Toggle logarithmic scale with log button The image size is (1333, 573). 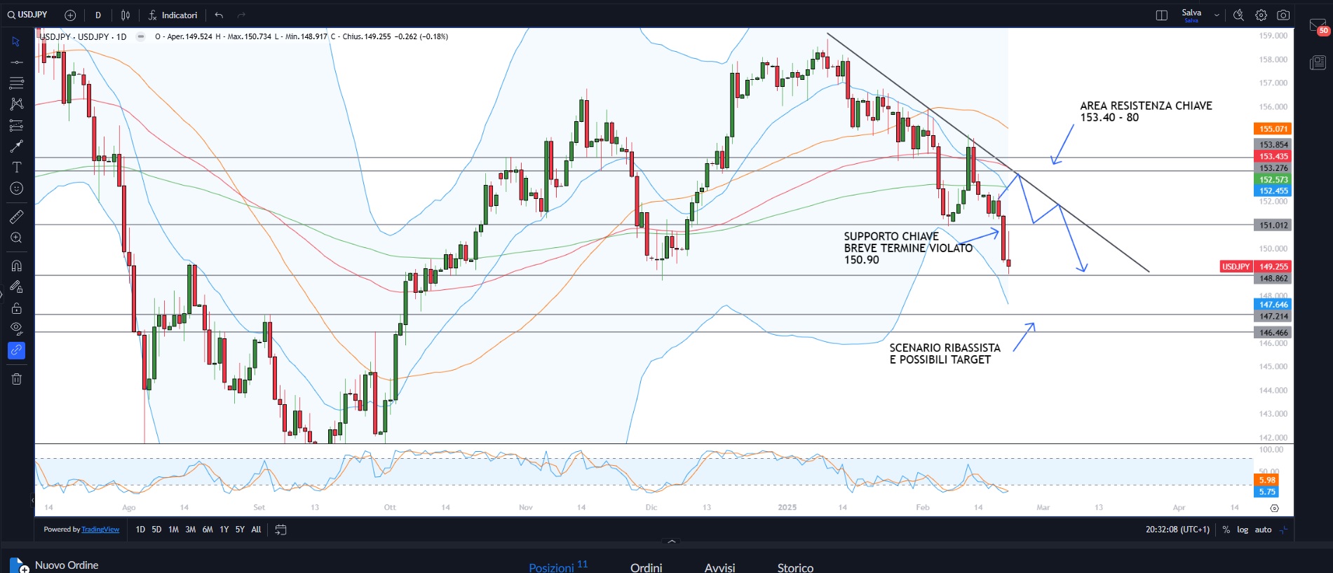1242,530
